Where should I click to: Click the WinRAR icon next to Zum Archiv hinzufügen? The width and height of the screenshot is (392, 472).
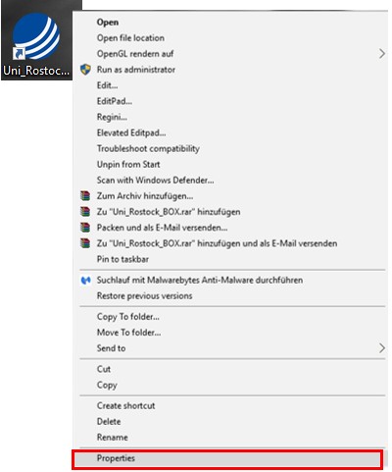pos(85,196)
